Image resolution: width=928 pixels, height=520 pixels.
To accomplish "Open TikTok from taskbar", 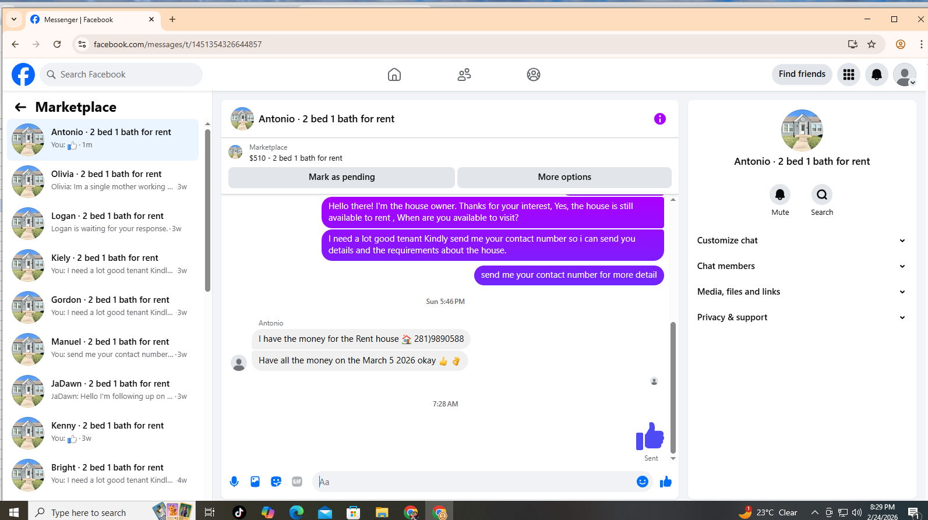I will pos(239,512).
